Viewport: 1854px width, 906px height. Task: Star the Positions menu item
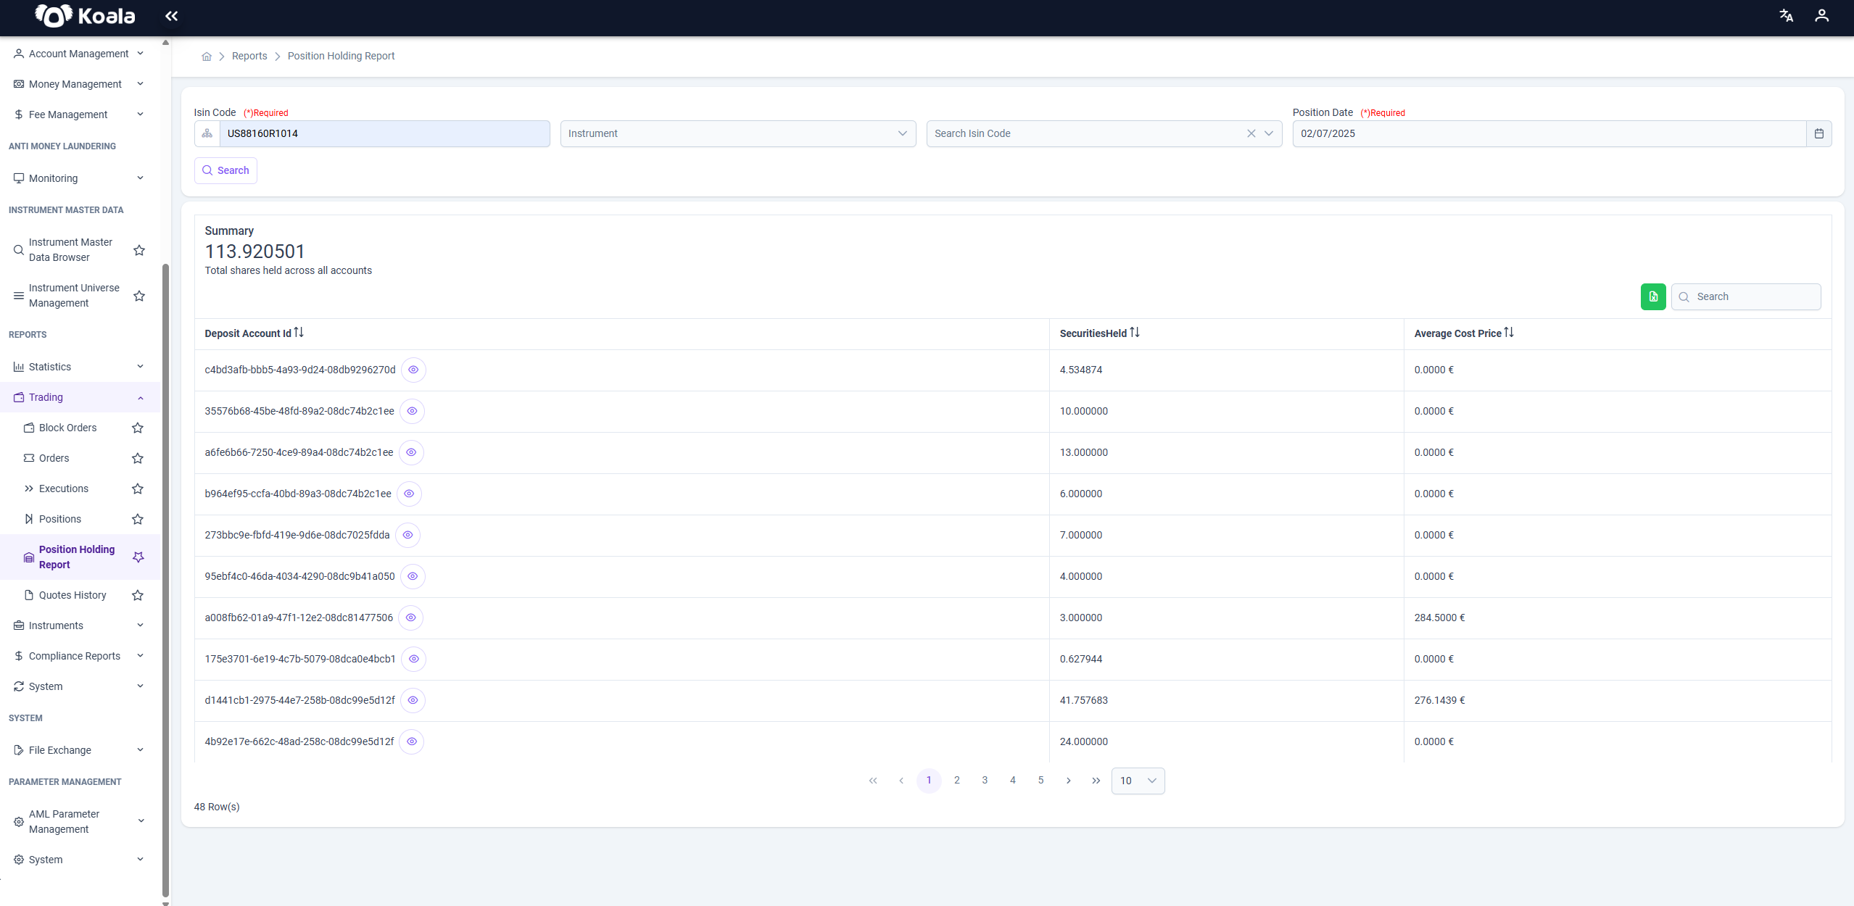pyautogui.click(x=138, y=520)
